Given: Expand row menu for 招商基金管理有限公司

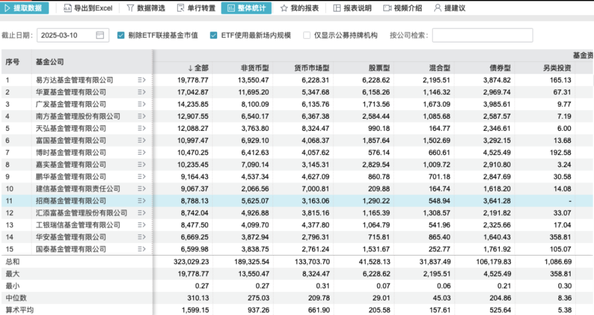Looking at the screenshot, I should pyautogui.click(x=141, y=201).
